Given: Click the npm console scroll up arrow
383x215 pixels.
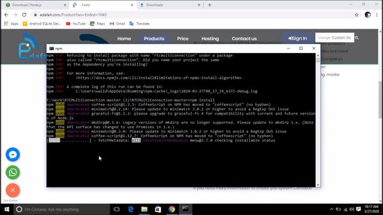Looking at the screenshot, I should 318,56.
